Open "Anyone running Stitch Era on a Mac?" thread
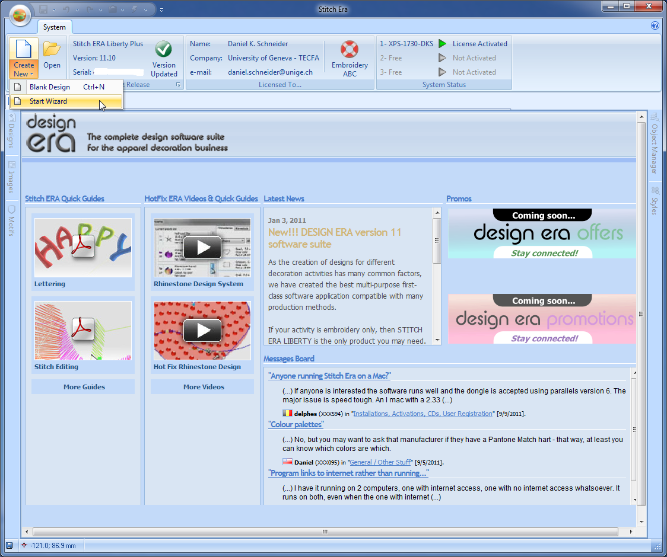Screen dimensions: 667x557 (x=329, y=376)
